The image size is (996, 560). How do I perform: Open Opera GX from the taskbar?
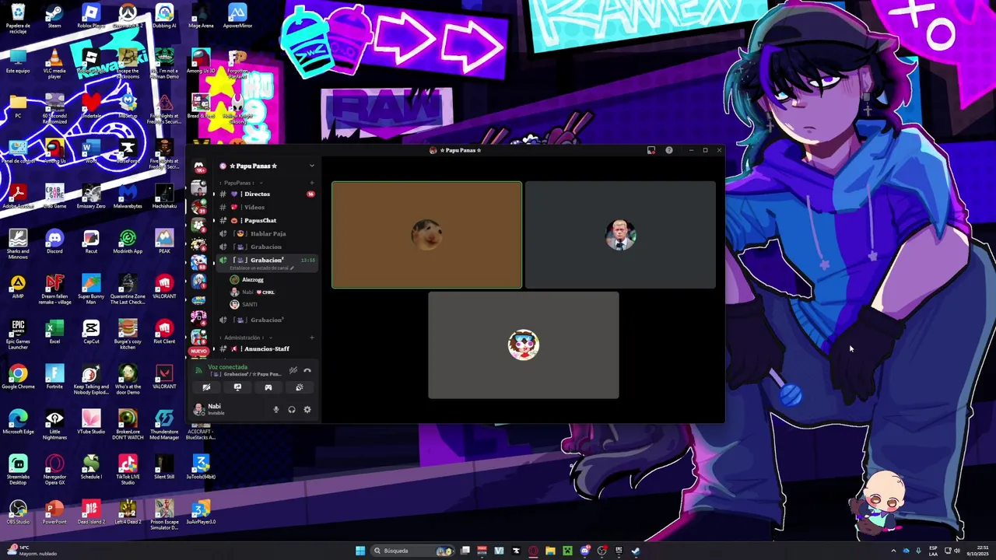pyautogui.click(x=533, y=551)
